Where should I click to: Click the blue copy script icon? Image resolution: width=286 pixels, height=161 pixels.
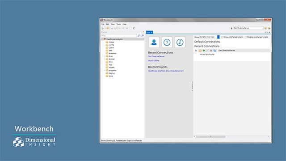pyautogui.click(x=214, y=51)
